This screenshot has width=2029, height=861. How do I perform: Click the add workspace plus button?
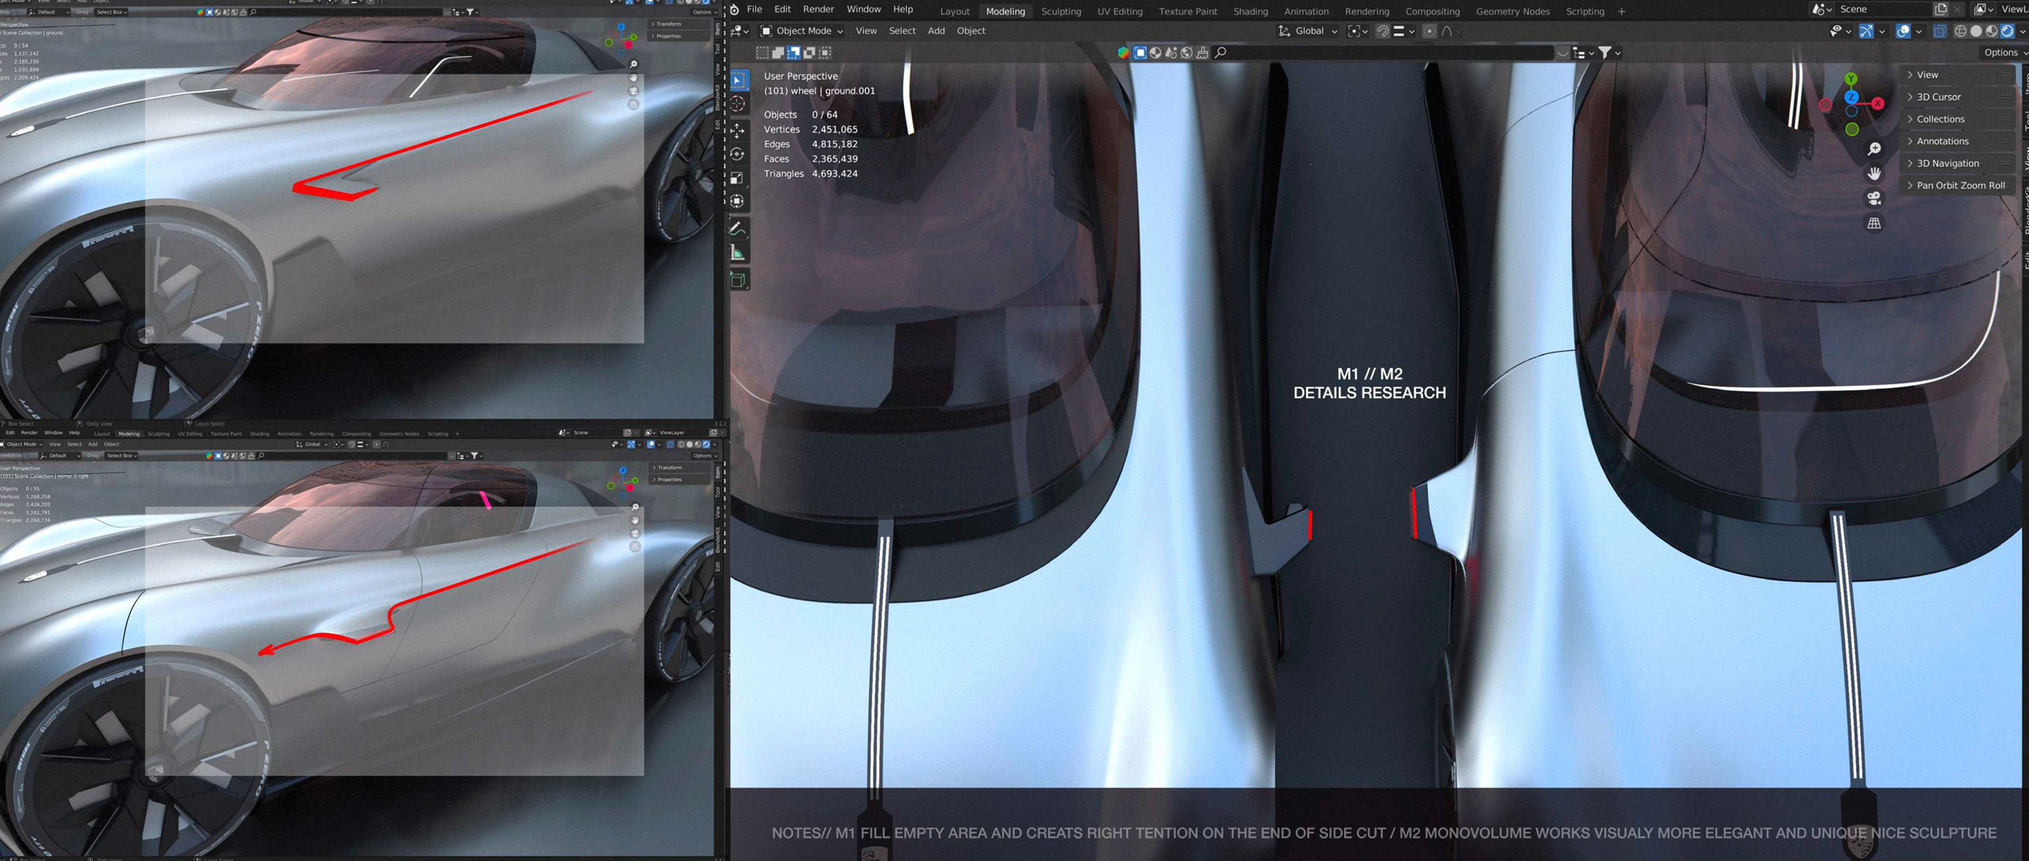click(x=1621, y=11)
